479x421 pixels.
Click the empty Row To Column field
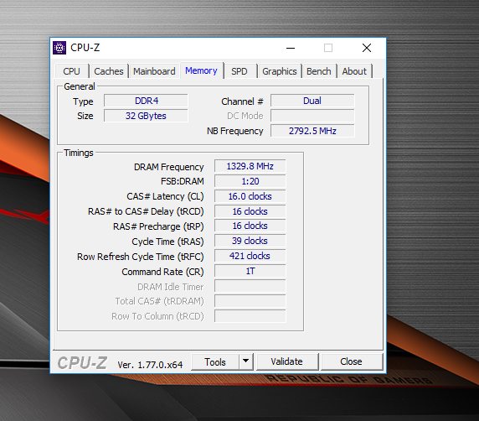click(250, 316)
